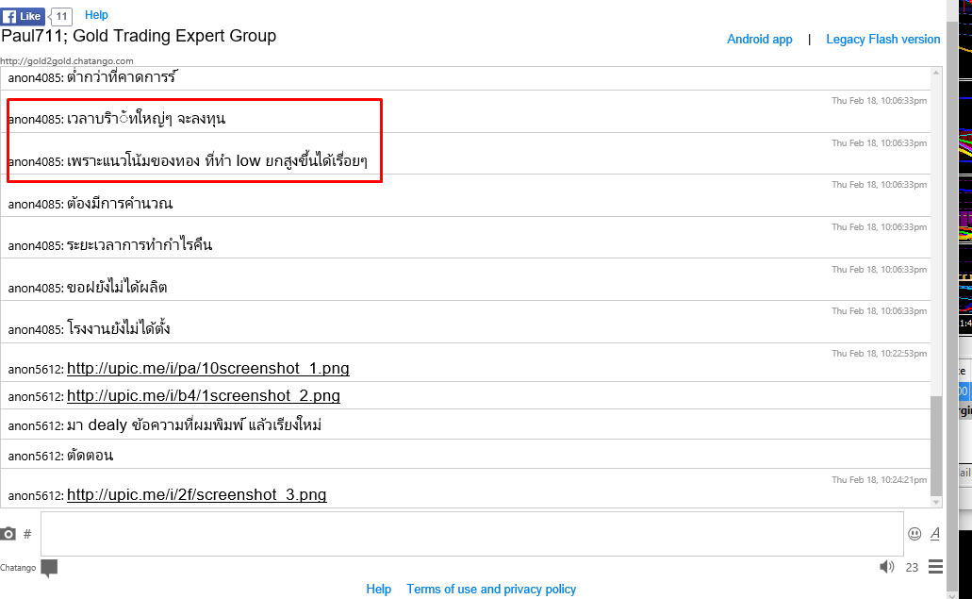Open the 10screenshot_1.png link
This screenshot has width=972, height=599.
pyautogui.click(x=208, y=369)
